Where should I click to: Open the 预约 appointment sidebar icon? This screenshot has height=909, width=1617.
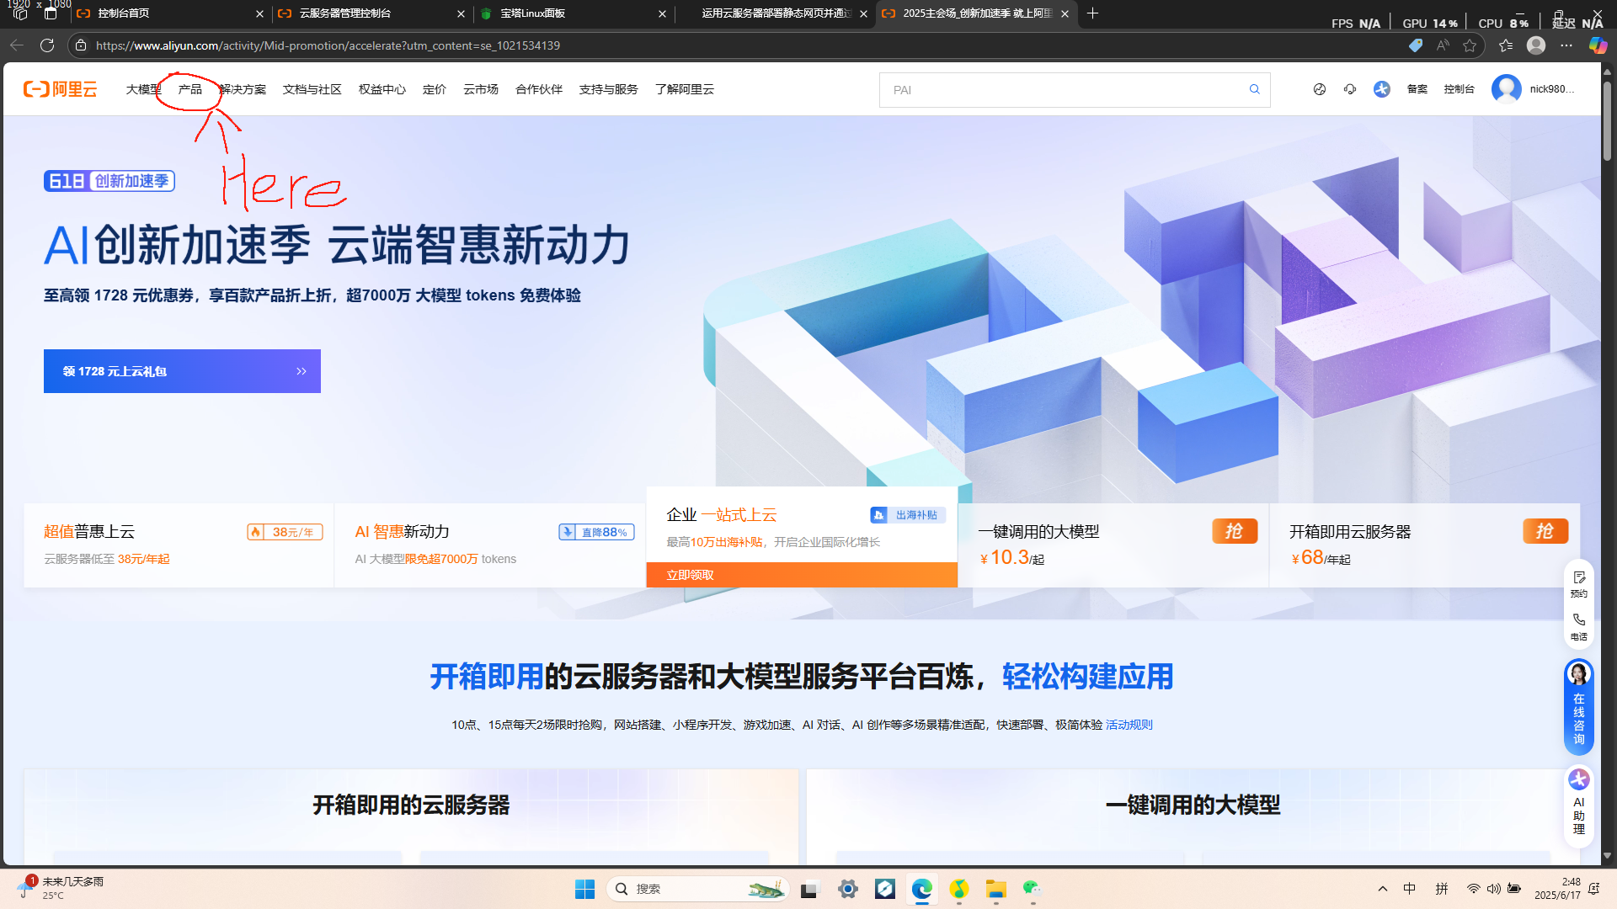[x=1579, y=582]
